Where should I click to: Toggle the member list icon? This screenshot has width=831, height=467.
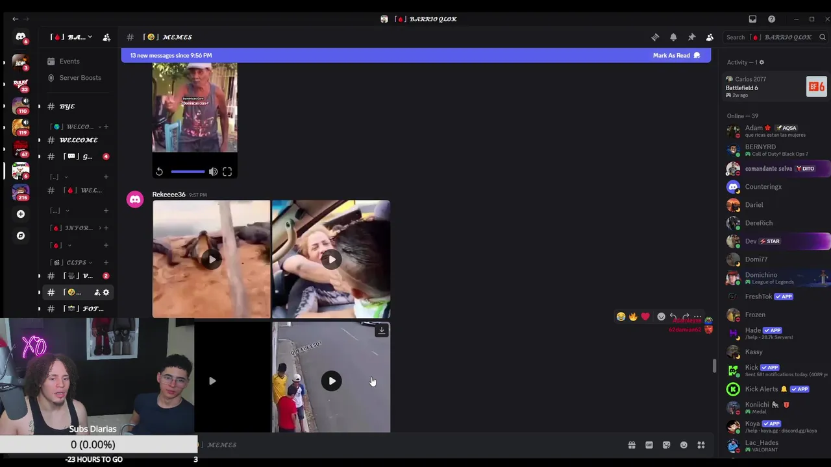(x=710, y=37)
